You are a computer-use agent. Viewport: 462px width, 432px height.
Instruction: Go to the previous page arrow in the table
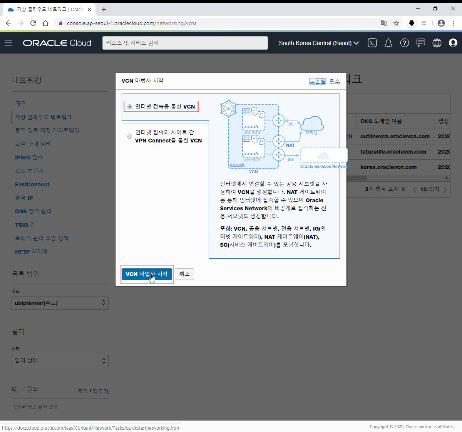click(415, 189)
